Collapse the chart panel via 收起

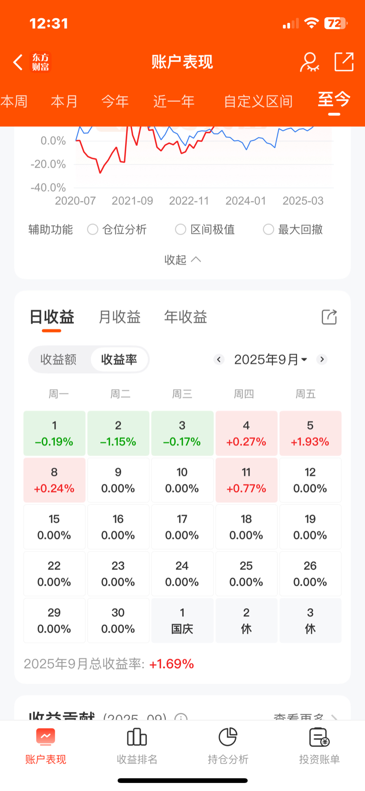[x=182, y=260]
